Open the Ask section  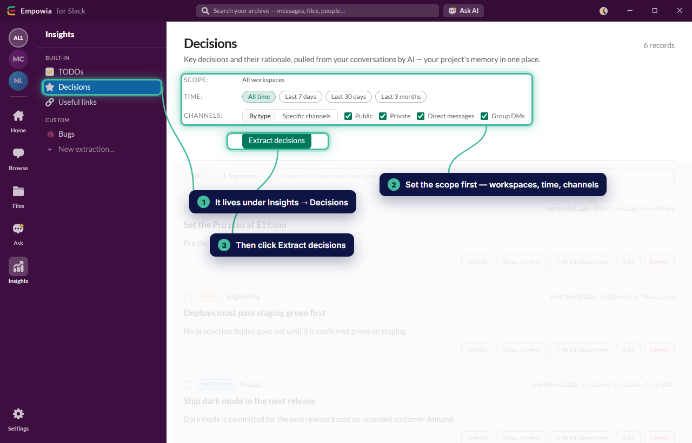coord(18,234)
